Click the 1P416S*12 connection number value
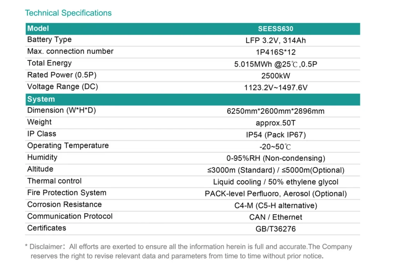The height and width of the screenshot is (269, 396). tap(275, 52)
